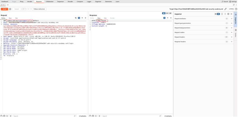Select Request Hex view tab

[x=16, y=18]
